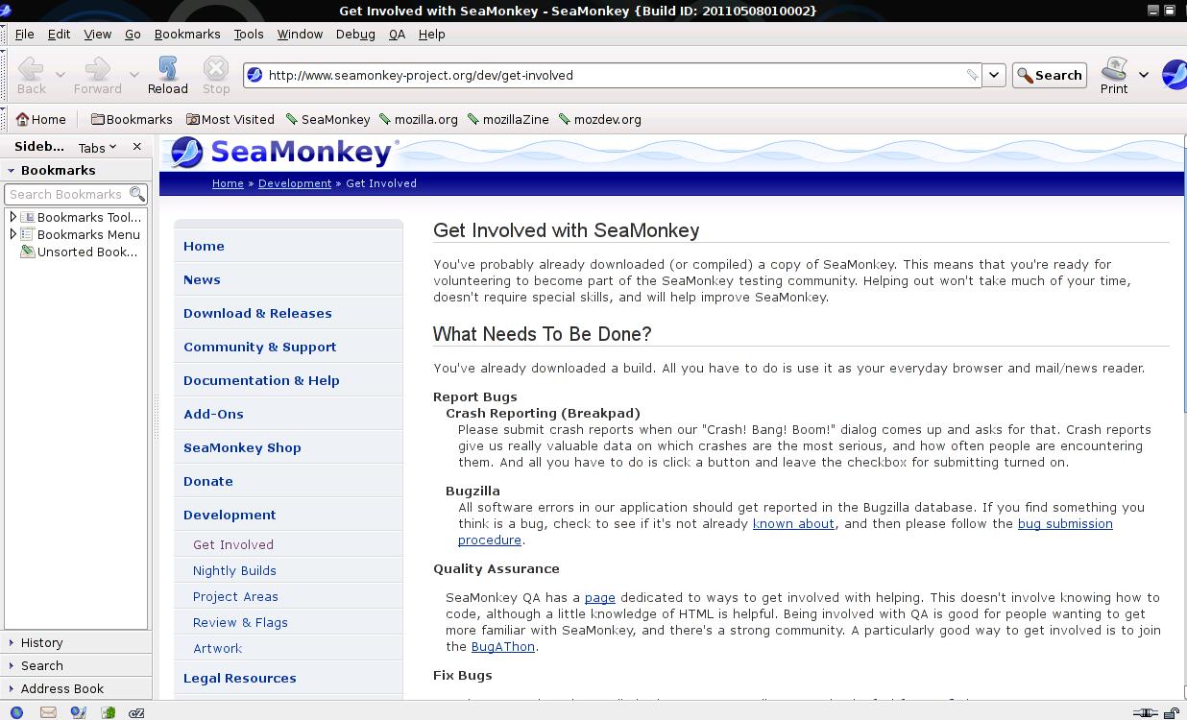The height and width of the screenshot is (720, 1187).
Task: Open Browser from the status bar globe icon
Action: [16, 712]
